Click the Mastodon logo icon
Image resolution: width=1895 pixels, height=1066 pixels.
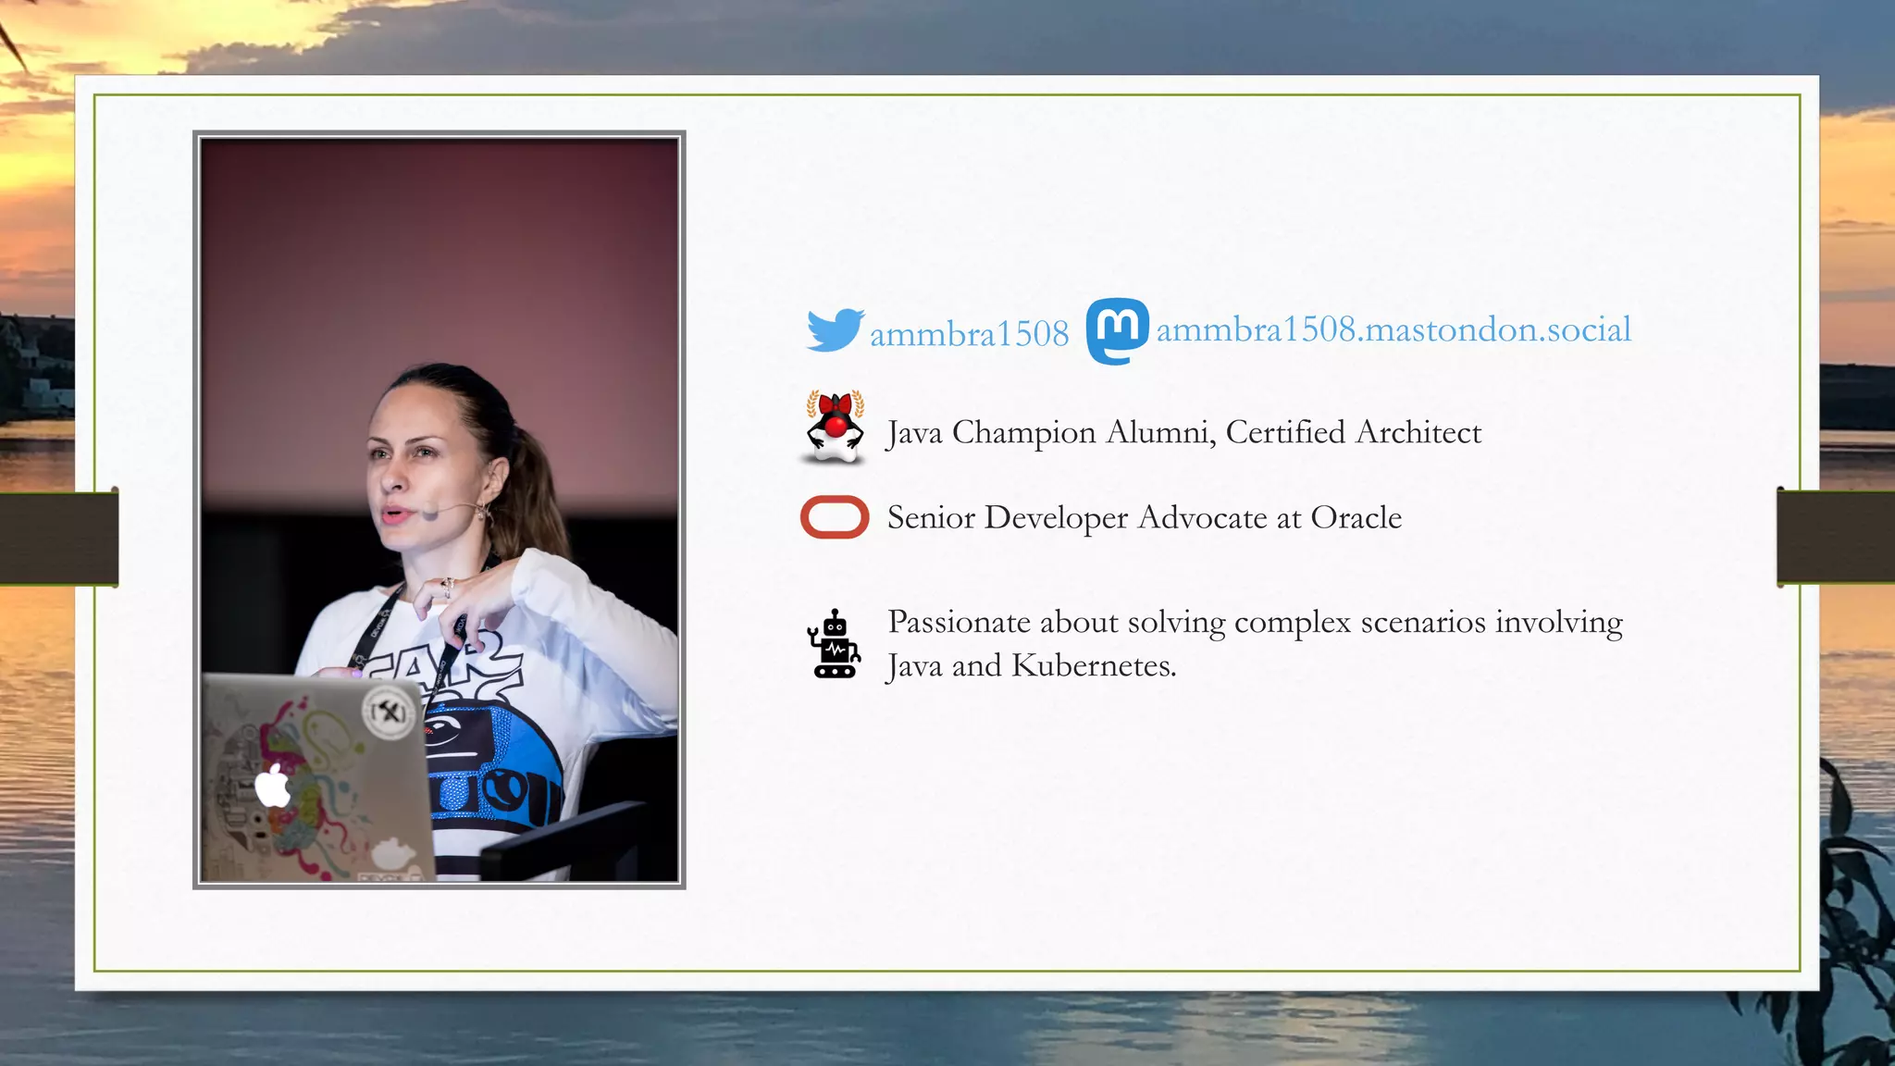(1117, 330)
